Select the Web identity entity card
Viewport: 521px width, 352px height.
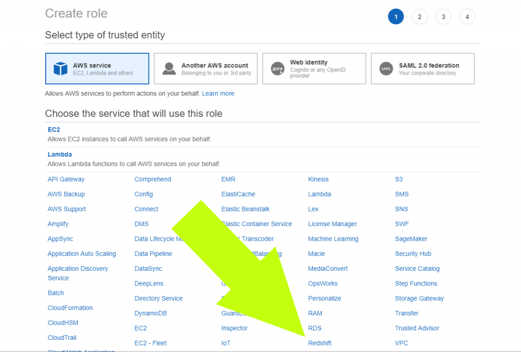click(314, 69)
